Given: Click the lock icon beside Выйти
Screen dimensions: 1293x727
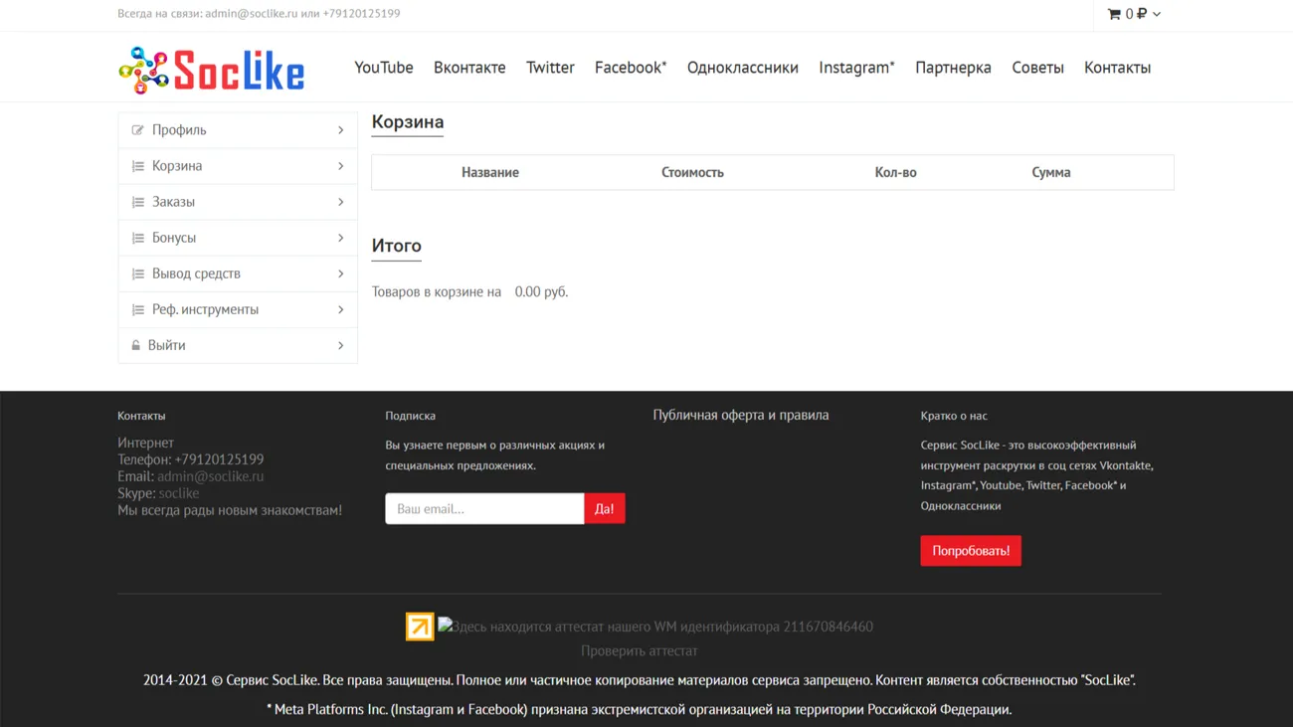Looking at the screenshot, I should tap(136, 345).
